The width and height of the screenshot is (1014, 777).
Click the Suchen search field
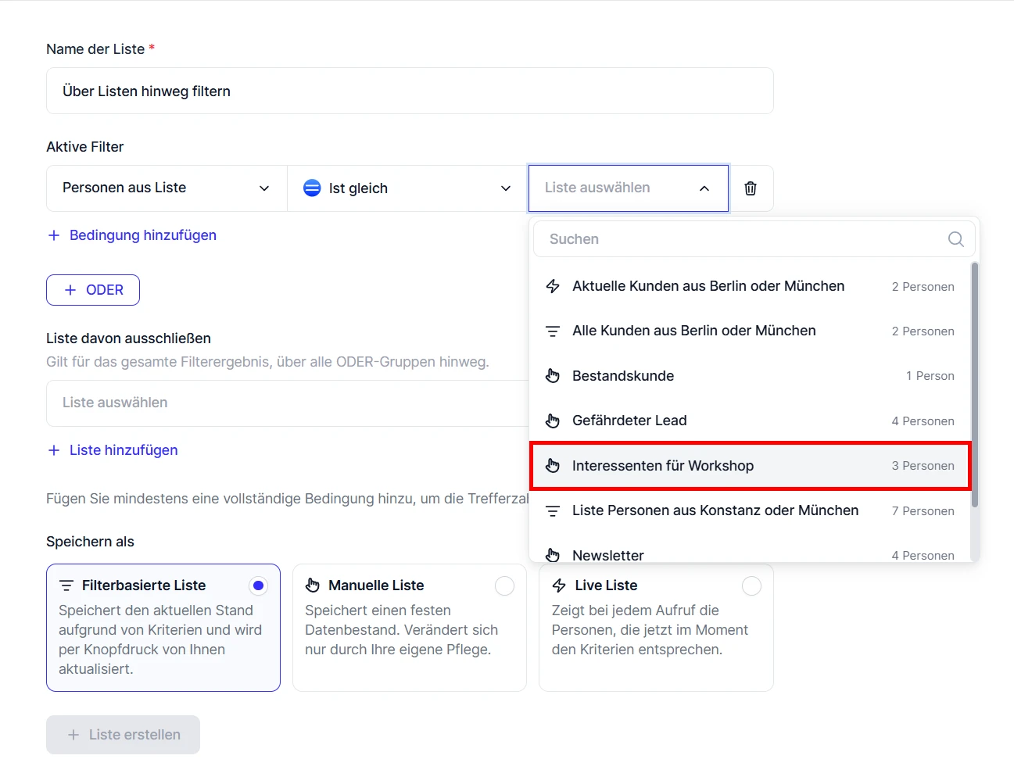(754, 239)
